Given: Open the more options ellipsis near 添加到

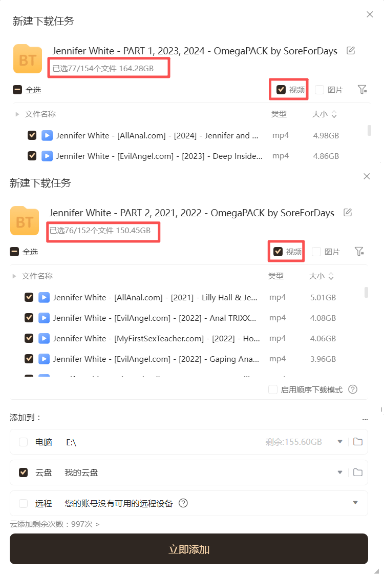Looking at the screenshot, I should coord(365,419).
